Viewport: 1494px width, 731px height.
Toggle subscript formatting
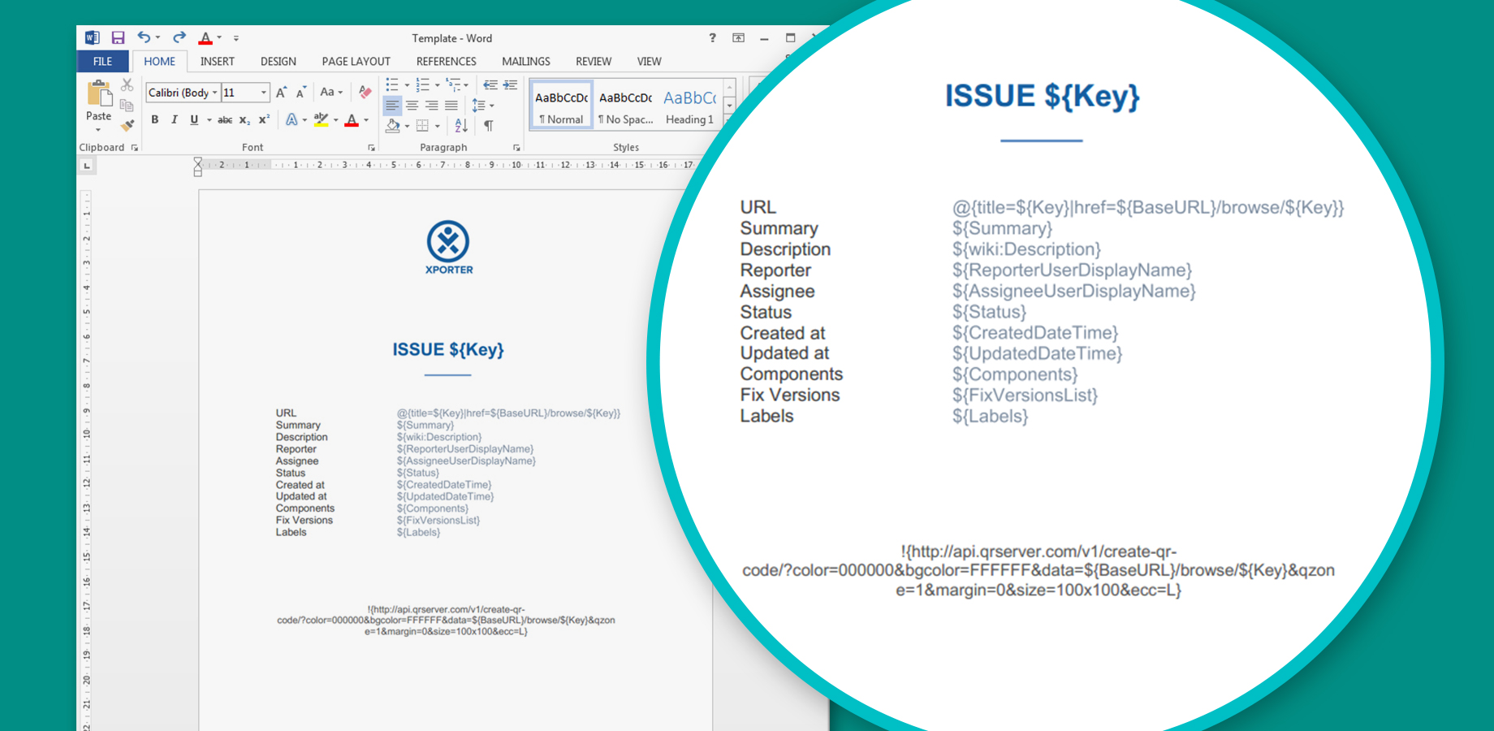(x=244, y=120)
